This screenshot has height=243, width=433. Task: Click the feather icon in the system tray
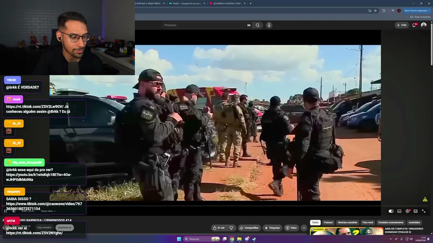[396, 239]
